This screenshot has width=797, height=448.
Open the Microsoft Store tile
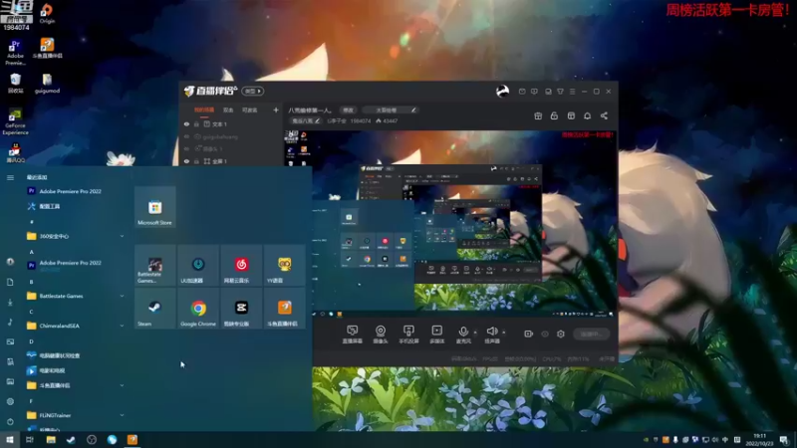click(x=155, y=207)
